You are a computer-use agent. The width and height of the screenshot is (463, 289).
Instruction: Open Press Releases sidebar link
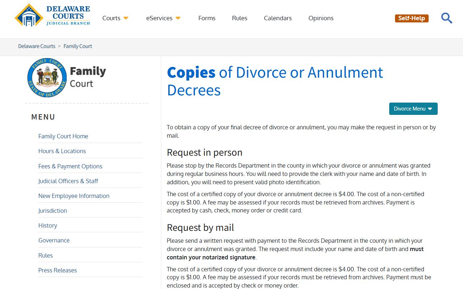point(58,270)
